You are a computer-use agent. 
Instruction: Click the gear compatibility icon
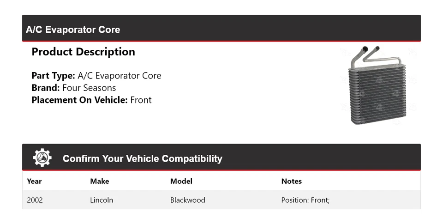tap(42, 158)
